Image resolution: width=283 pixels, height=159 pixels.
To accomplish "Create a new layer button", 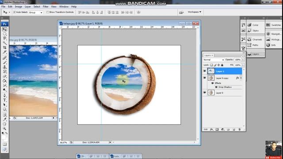I will click(234, 129).
